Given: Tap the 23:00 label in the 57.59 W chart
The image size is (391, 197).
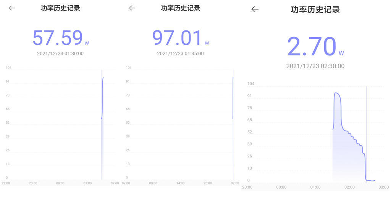Looking at the screenshot, I should coord(33,183).
